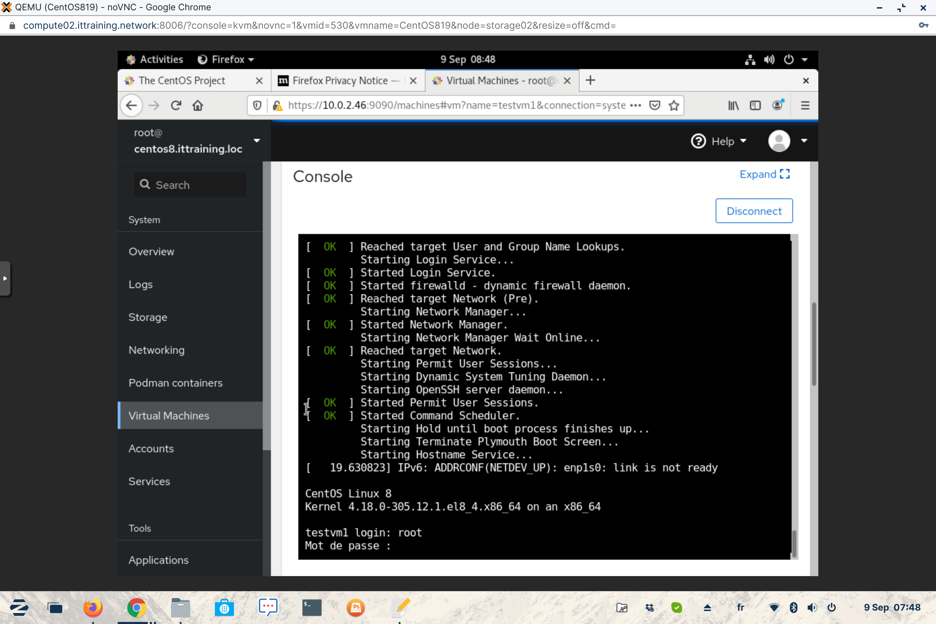This screenshot has height=624, width=936.
Task: Expand the user session dropdown arrow
Action: 804,141
